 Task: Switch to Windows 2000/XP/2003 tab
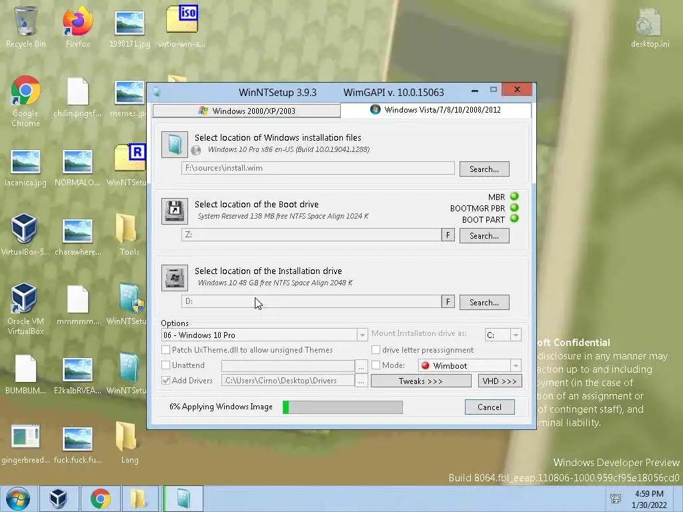pos(247,111)
